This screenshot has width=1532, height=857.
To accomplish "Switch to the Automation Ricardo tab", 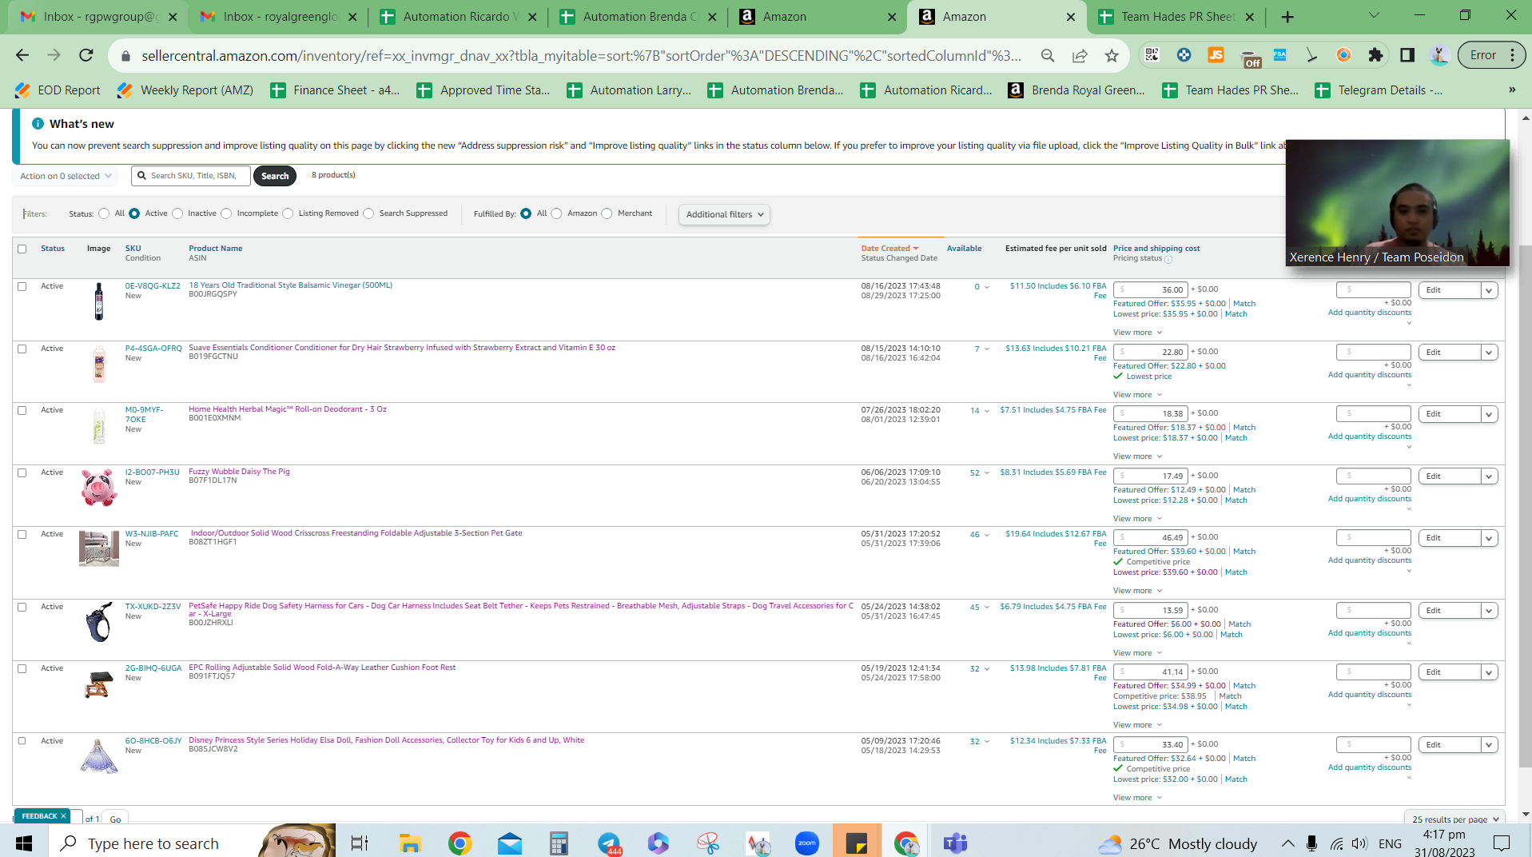I will 457,17.
